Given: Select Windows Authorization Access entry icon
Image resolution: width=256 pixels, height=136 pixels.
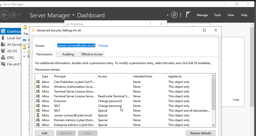Looking at the screenshot, I should (38, 86).
